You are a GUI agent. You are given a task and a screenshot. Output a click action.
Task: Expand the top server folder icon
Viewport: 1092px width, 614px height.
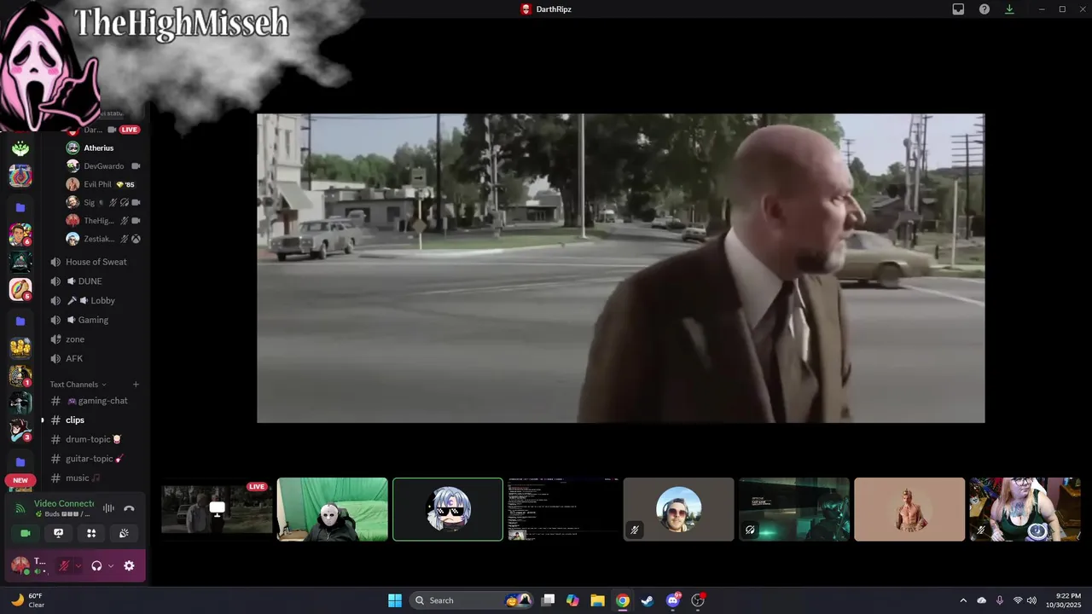pos(20,207)
